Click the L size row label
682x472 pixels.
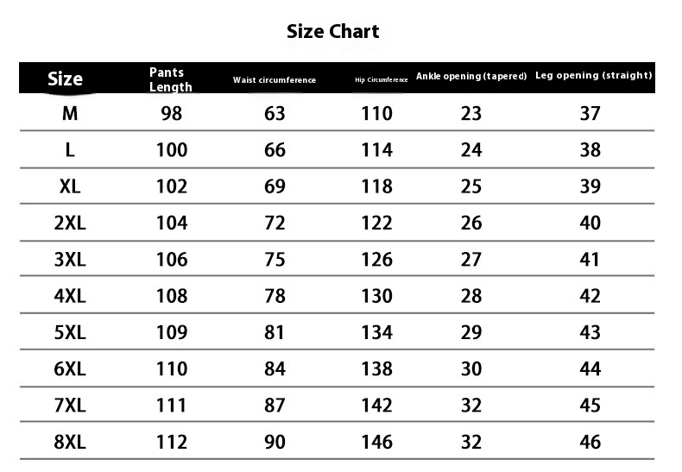point(70,150)
